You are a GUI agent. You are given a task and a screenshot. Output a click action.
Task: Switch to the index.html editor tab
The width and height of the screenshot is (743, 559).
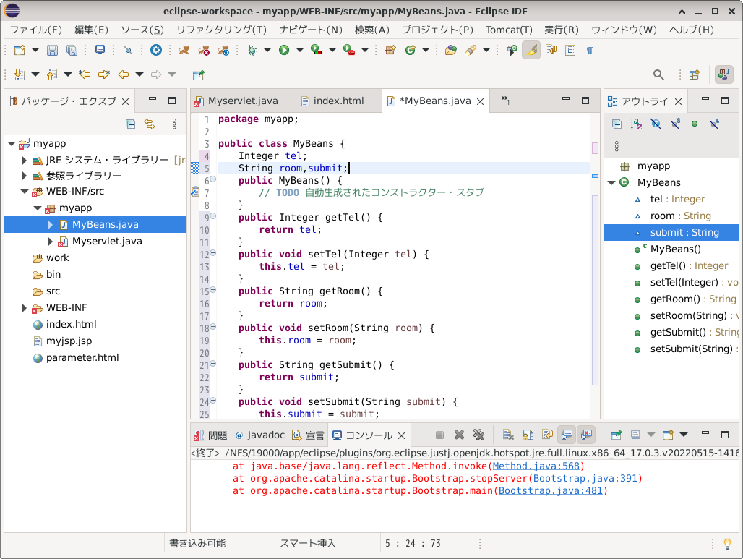tap(332, 101)
